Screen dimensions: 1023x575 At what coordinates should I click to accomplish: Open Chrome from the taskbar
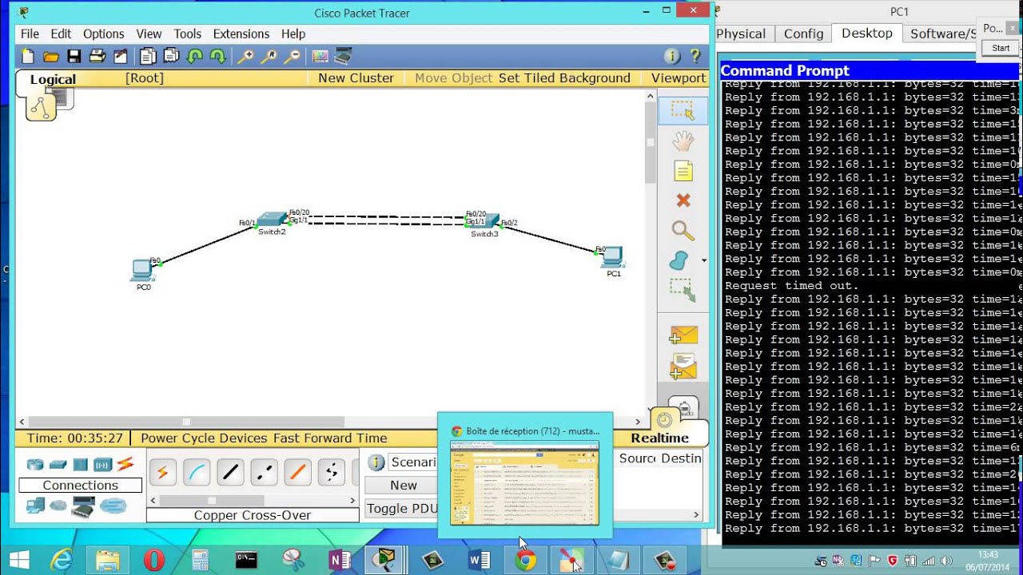pos(525,561)
